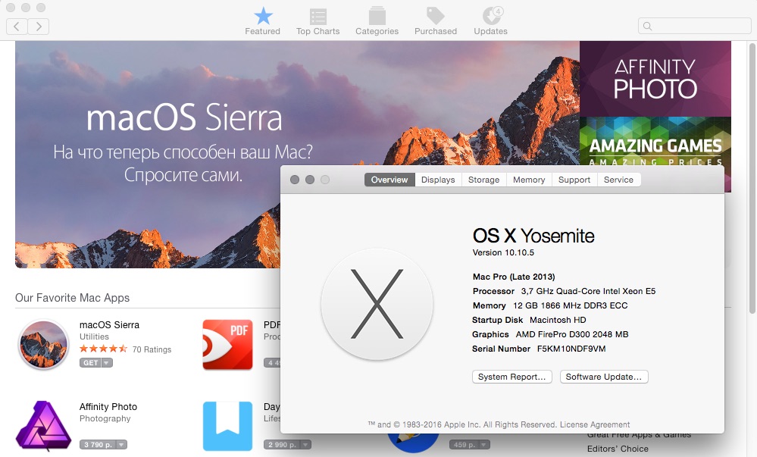Go forward with the App Store forward arrow

(39, 26)
